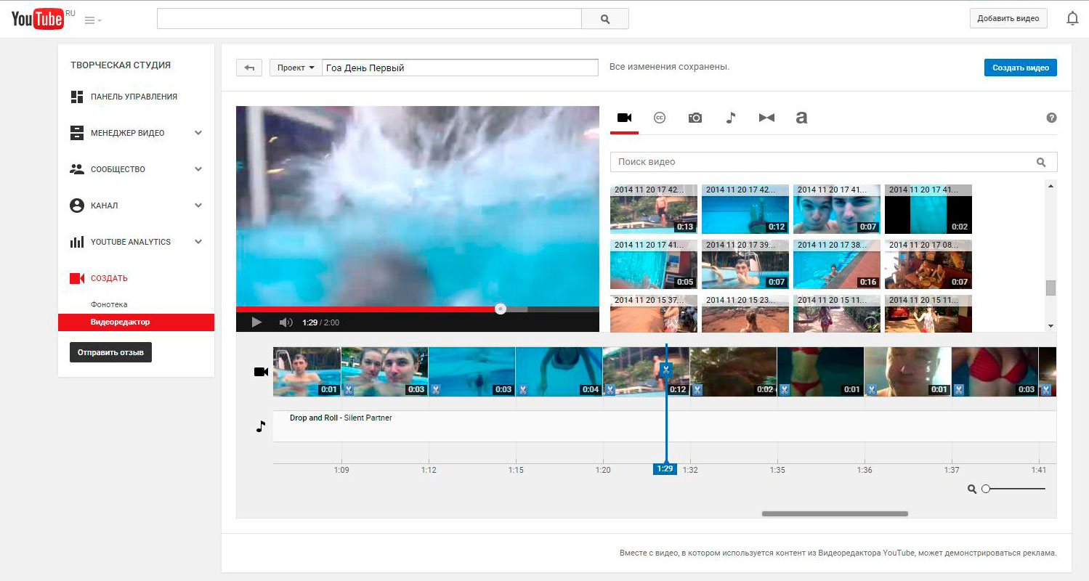Select the timeline clip lasting 0:02

point(734,372)
